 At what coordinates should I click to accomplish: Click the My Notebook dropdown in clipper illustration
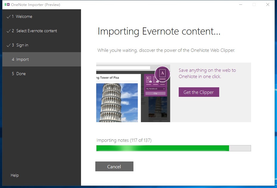point(155,89)
